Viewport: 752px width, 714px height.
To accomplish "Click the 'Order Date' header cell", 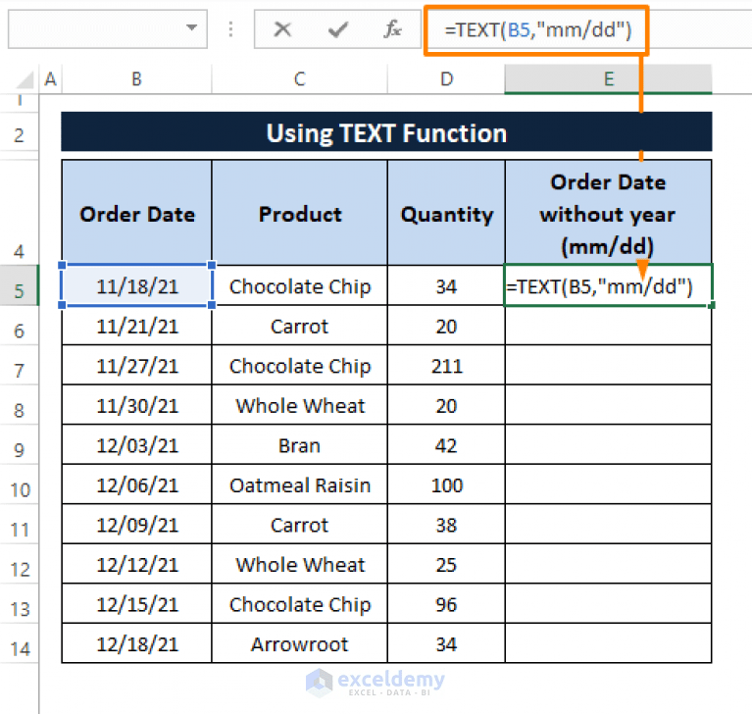I will [136, 213].
